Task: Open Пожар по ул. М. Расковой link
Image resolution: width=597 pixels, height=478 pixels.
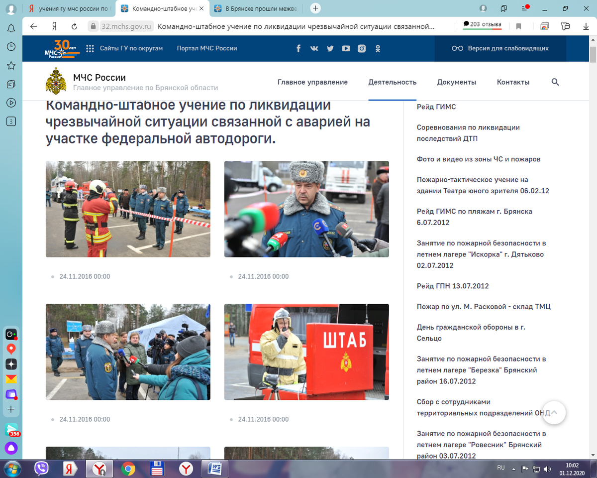Action: [x=484, y=307]
